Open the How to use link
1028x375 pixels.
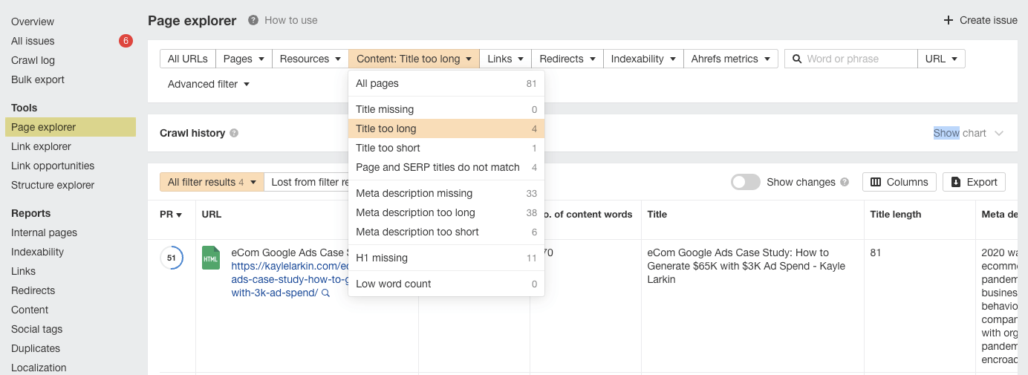click(291, 21)
